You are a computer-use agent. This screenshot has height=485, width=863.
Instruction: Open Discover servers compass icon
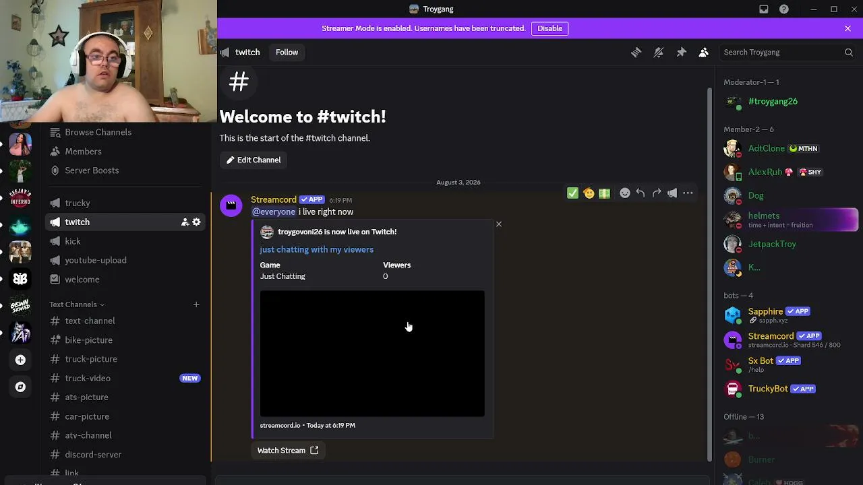pyautogui.click(x=20, y=387)
